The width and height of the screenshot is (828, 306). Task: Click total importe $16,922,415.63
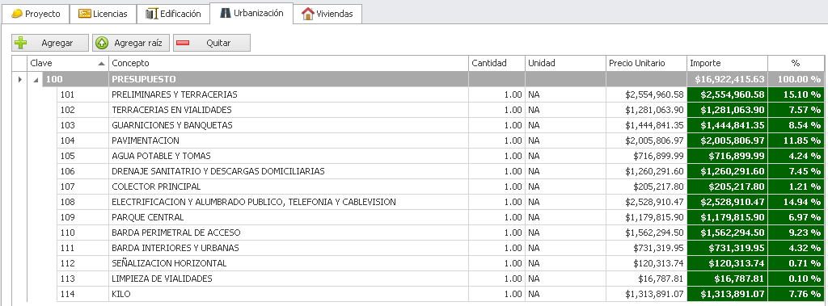[727, 79]
